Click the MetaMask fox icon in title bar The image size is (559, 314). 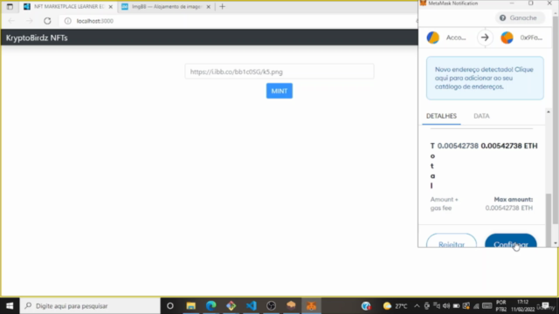click(x=423, y=3)
